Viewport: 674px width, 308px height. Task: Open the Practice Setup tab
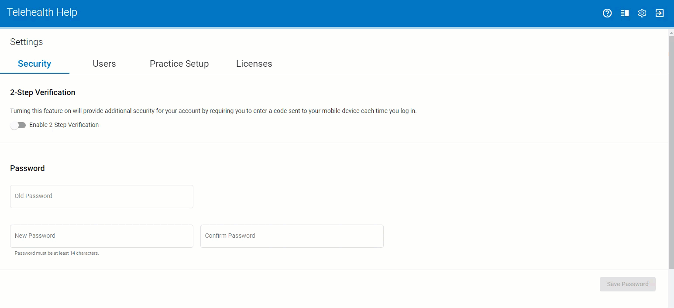coord(179,64)
